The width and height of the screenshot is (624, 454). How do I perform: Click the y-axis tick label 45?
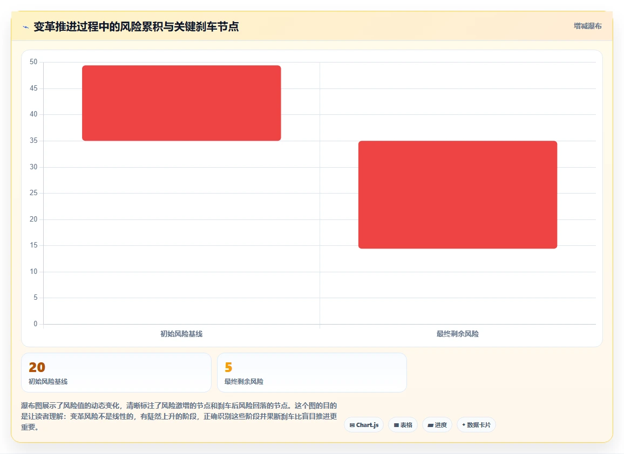point(33,88)
